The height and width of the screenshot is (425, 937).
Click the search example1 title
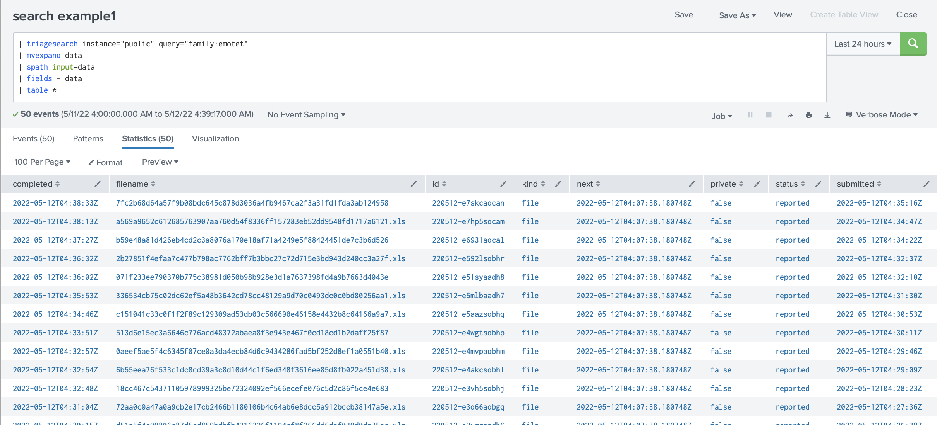point(64,16)
